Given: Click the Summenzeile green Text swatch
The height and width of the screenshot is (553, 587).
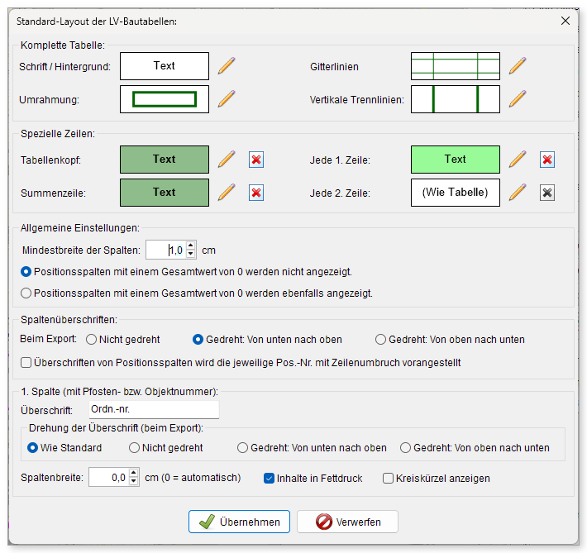Looking at the screenshot, I should pos(165,193).
